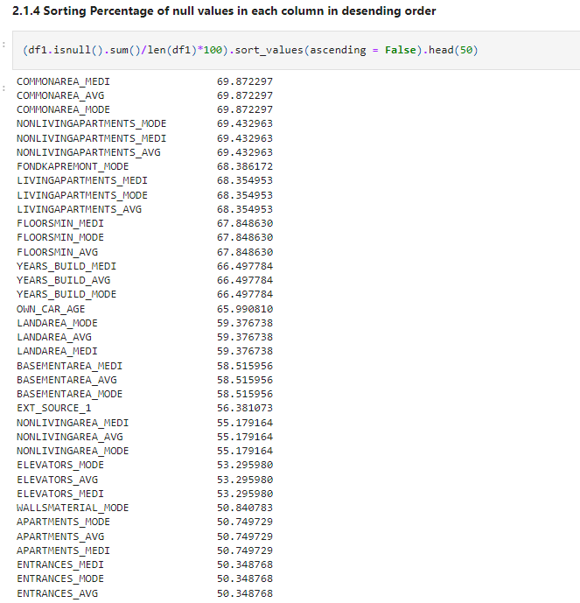Select YEARS_BUILD_MEDI label
The image size is (580, 603).
pyautogui.click(x=66, y=266)
